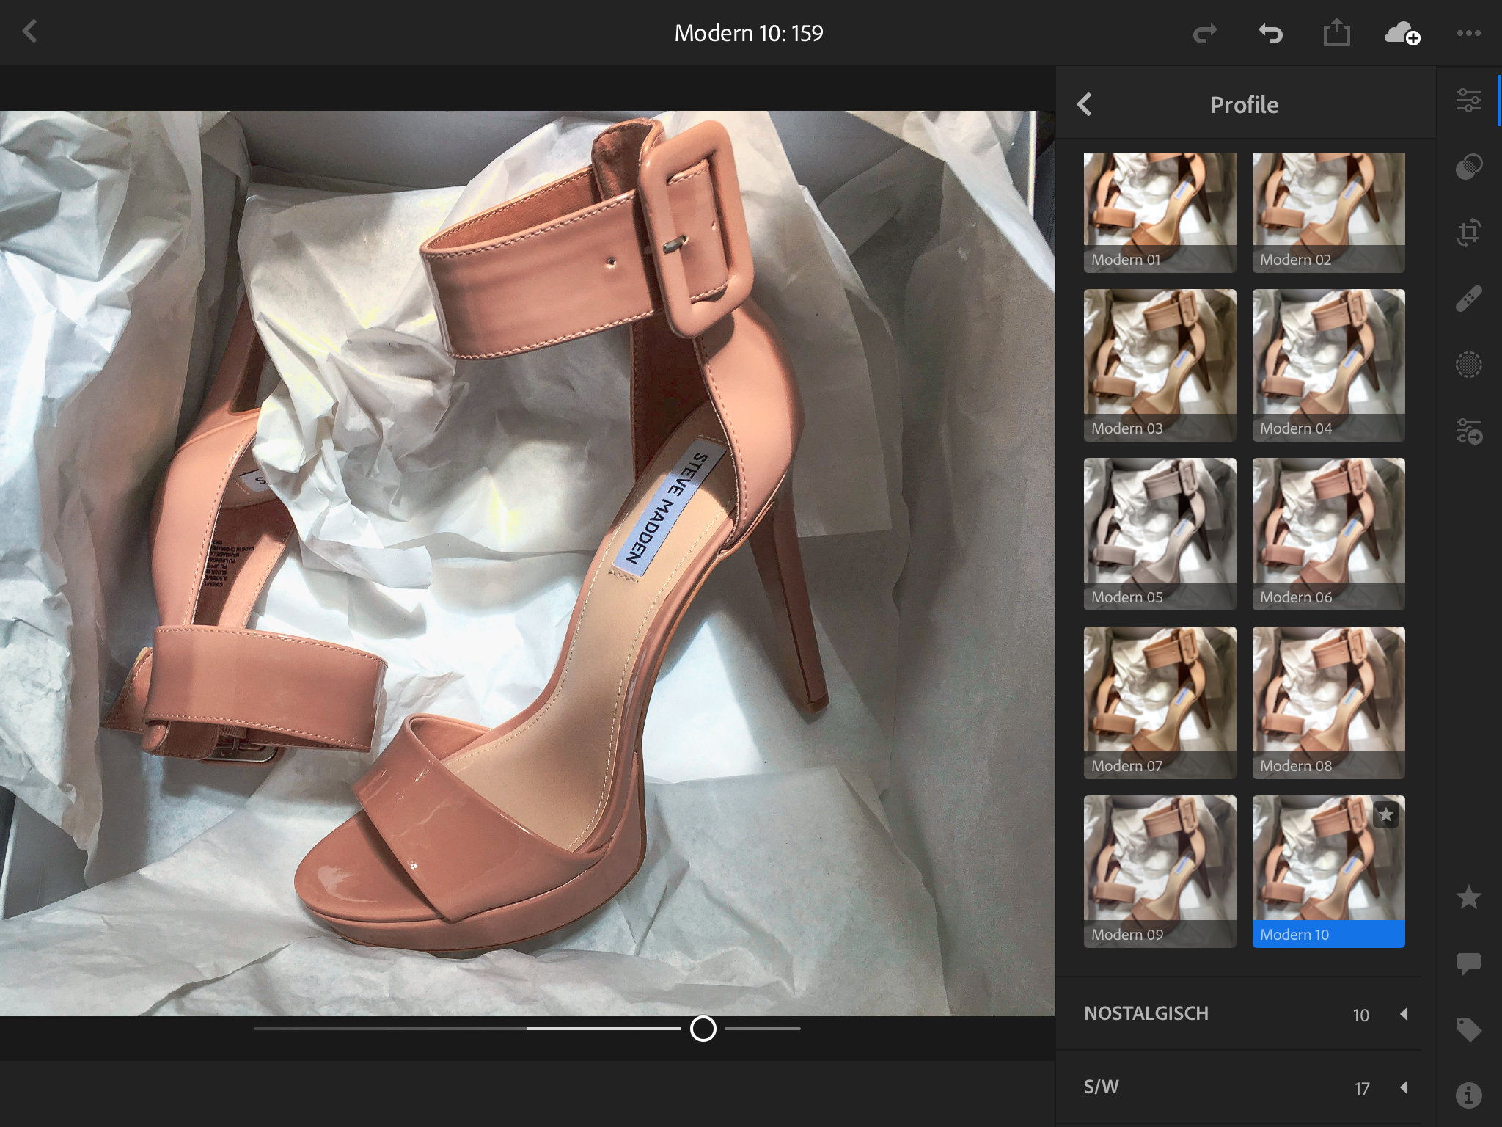Select the Modern 01 profile thumbnail
Image resolution: width=1502 pixels, height=1127 pixels.
click(1160, 212)
